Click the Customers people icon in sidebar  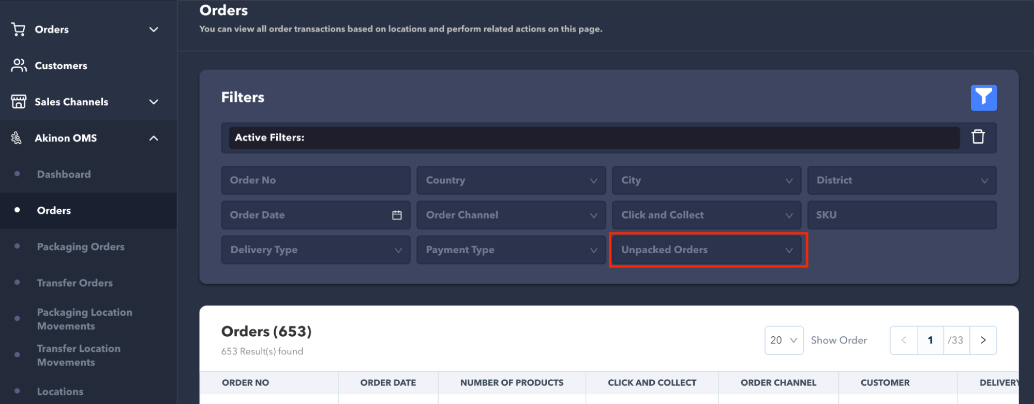[19, 66]
